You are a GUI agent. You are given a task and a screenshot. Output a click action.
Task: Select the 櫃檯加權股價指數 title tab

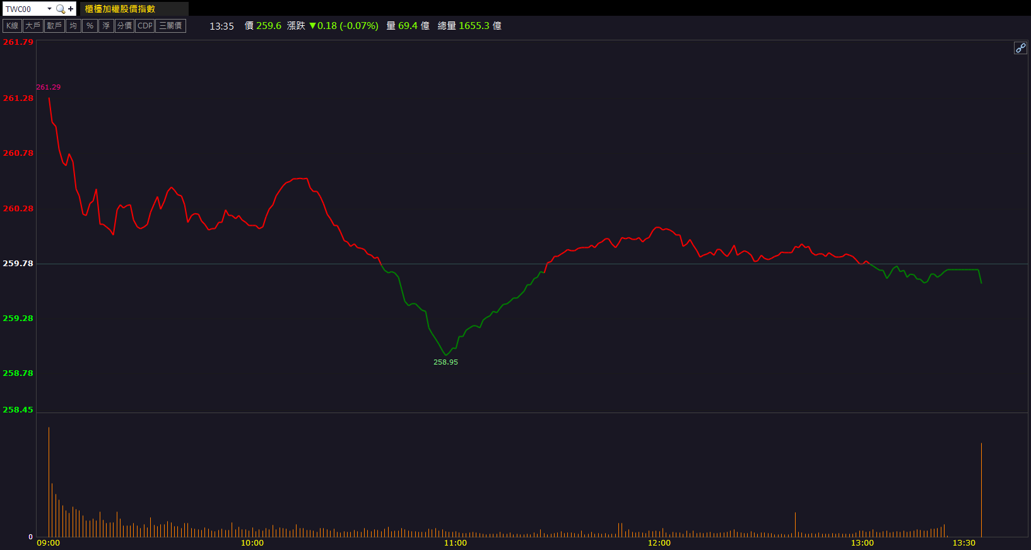[120, 9]
